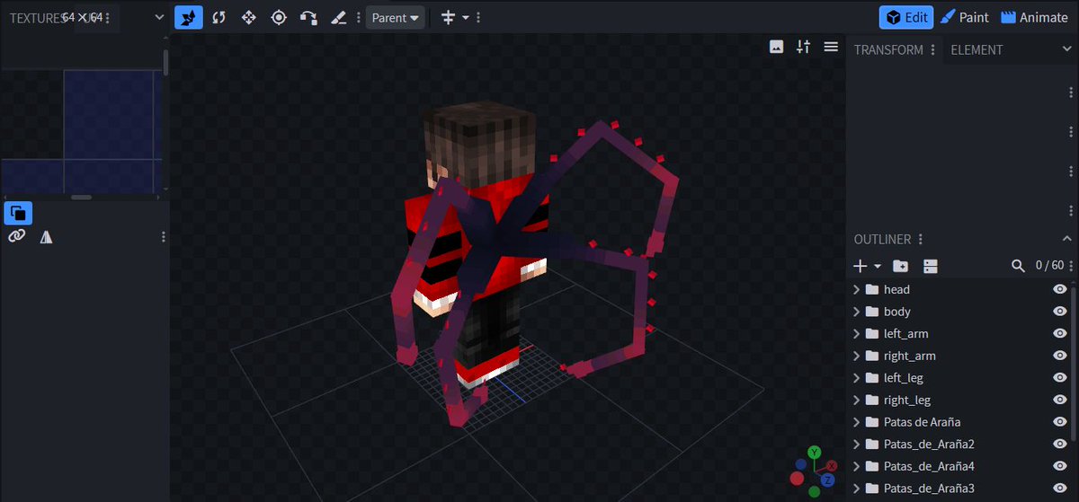Select the left_leg group name
1079x502 pixels.
click(904, 378)
